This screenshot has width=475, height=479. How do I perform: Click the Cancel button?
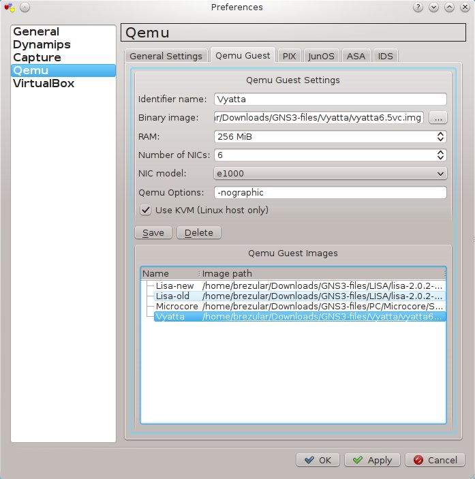pyautogui.click(x=435, y=460)
